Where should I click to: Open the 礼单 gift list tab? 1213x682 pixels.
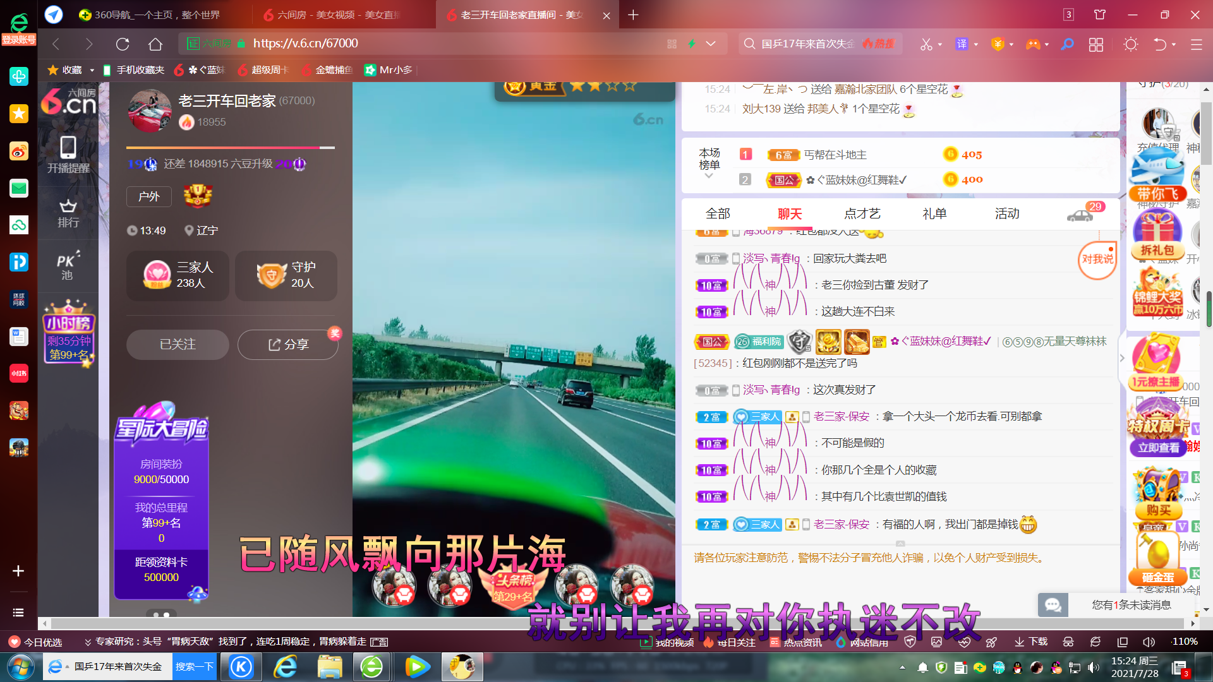(x=934, y=213)
